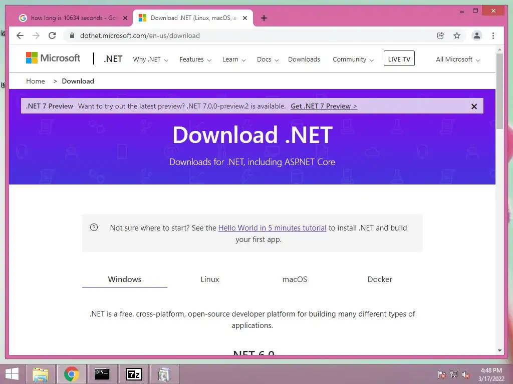Expand the Docs dropdown menu
Screen dimensions: 513x384
coord(268,59)
